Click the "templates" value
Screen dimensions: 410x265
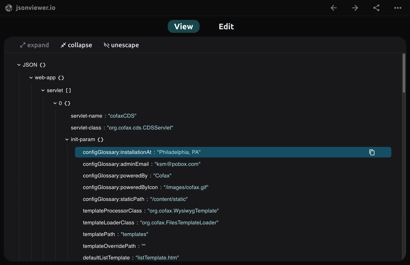pyautogui.click(x=134, y=234)
